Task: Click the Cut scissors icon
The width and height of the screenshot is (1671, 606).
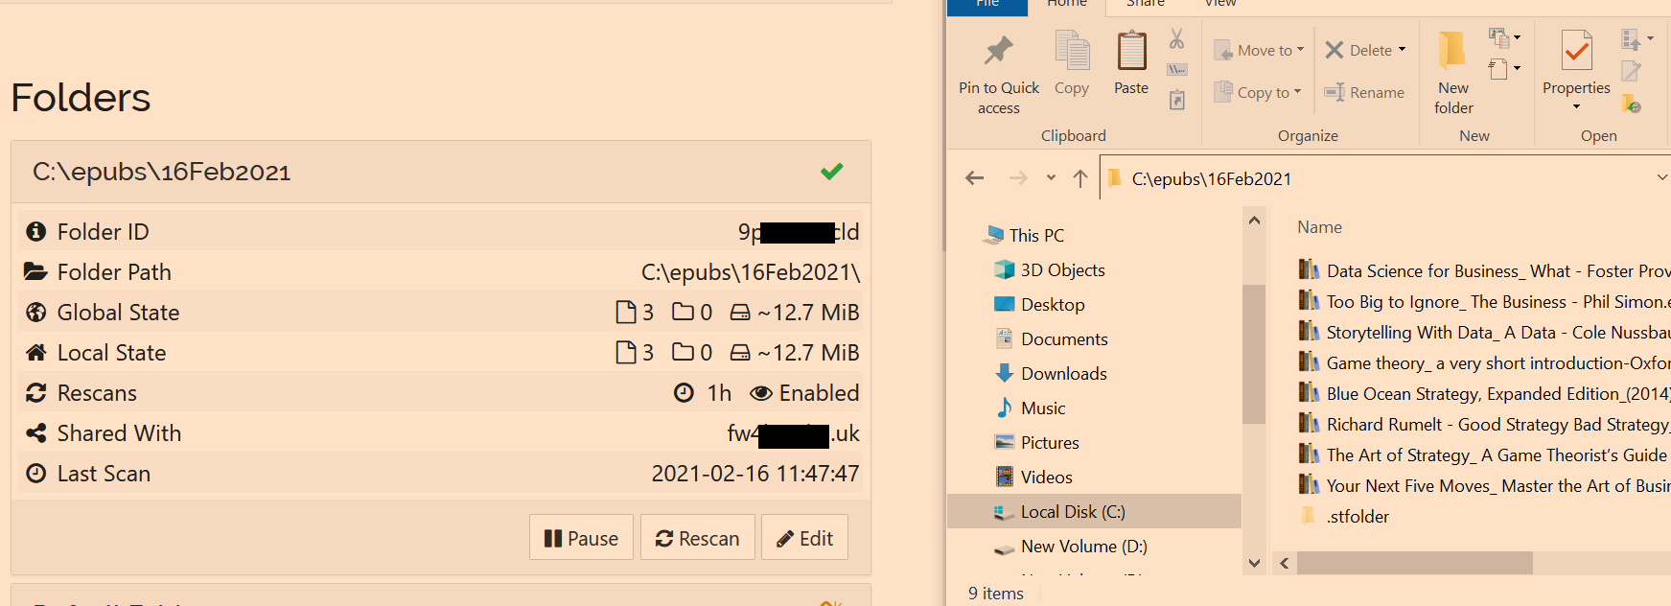Action: point(1176,39)
